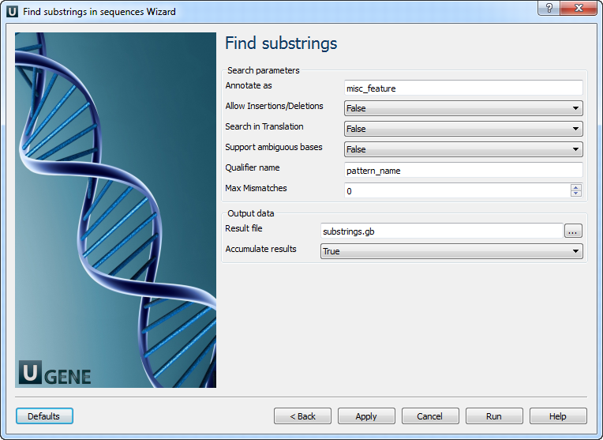Screen dimensions: 603x440
Task: Click the UGENE logo in the DNA image
Action: pyautogui.click(x=55, y=373)
